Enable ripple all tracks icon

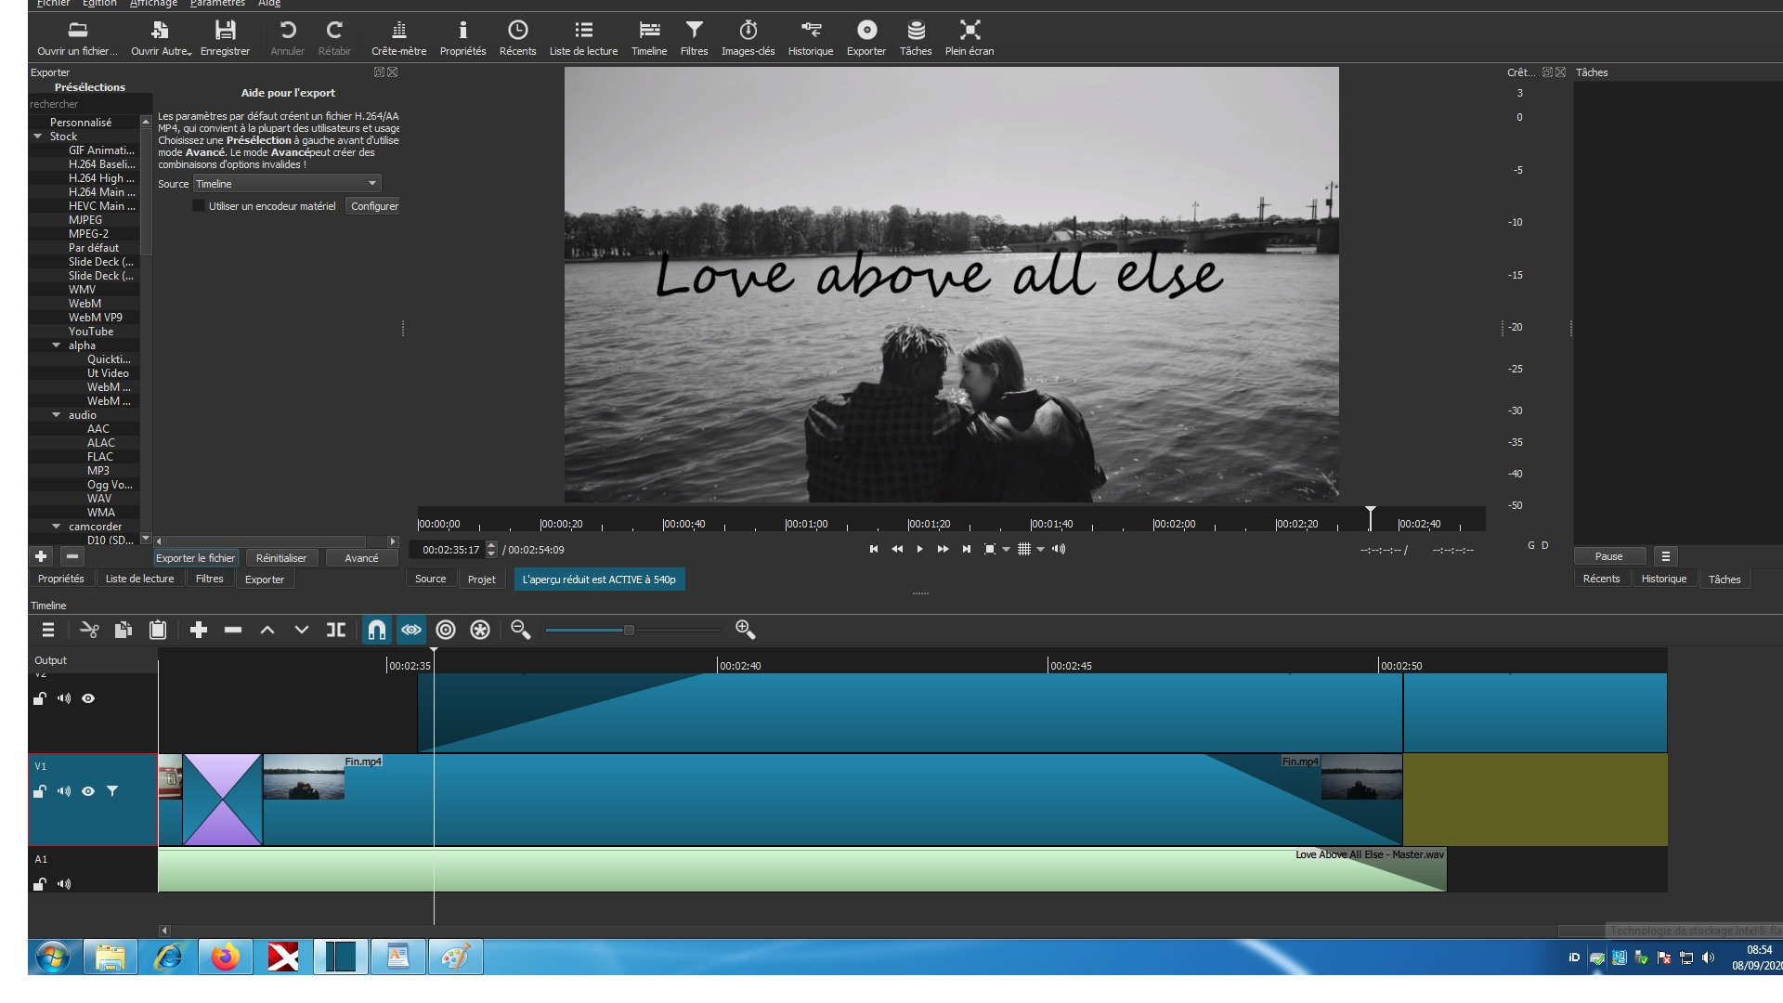pyautogui.click(x=480, y=631)
